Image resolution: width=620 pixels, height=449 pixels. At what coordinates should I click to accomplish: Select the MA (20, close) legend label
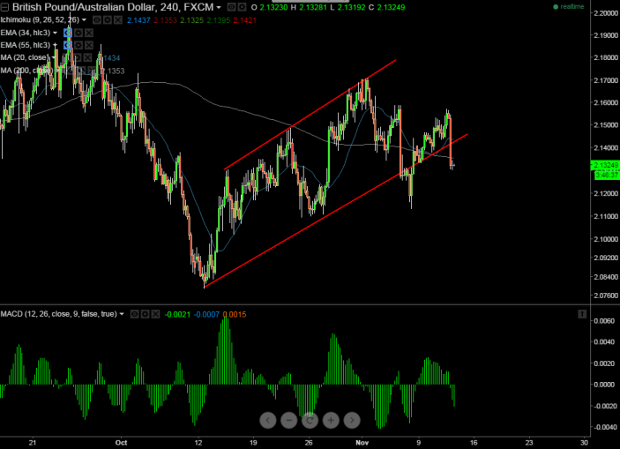click(x=25, y=57)
